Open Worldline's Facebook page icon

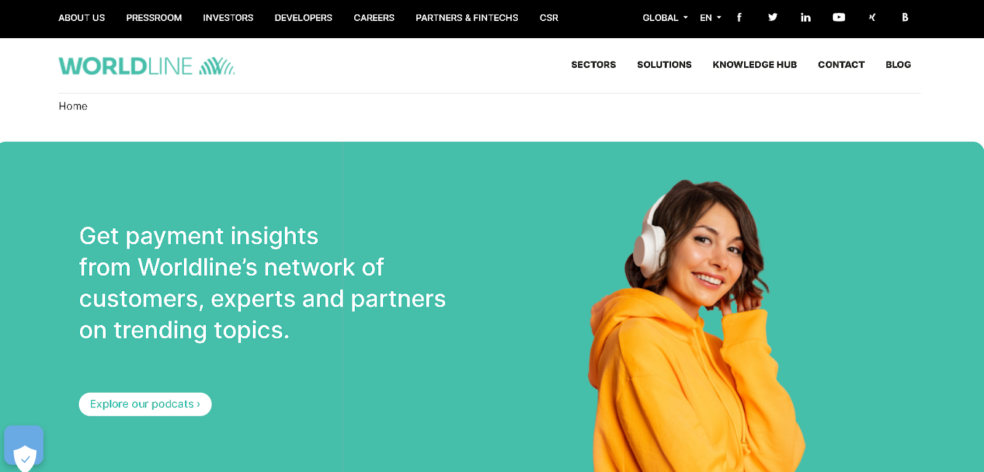tap(739, 17)
